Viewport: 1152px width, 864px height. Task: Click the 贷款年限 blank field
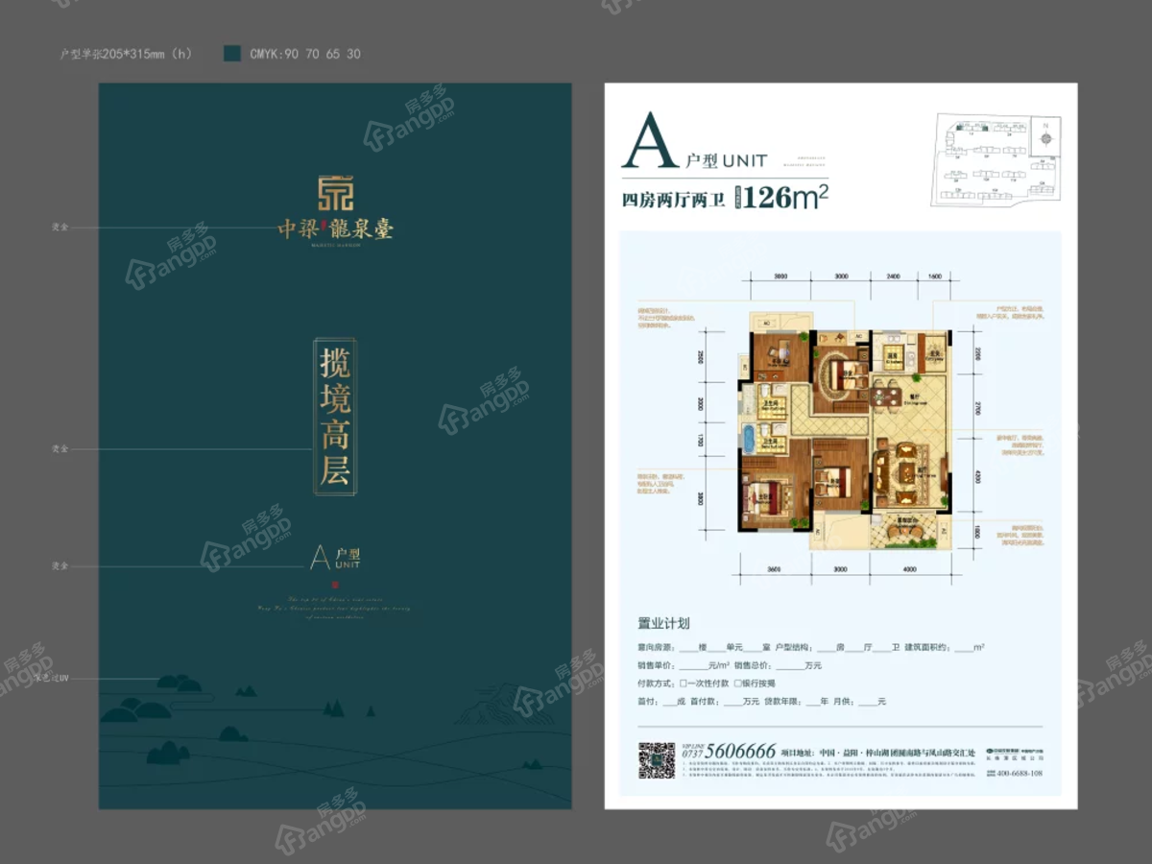(x=813, y=702)
